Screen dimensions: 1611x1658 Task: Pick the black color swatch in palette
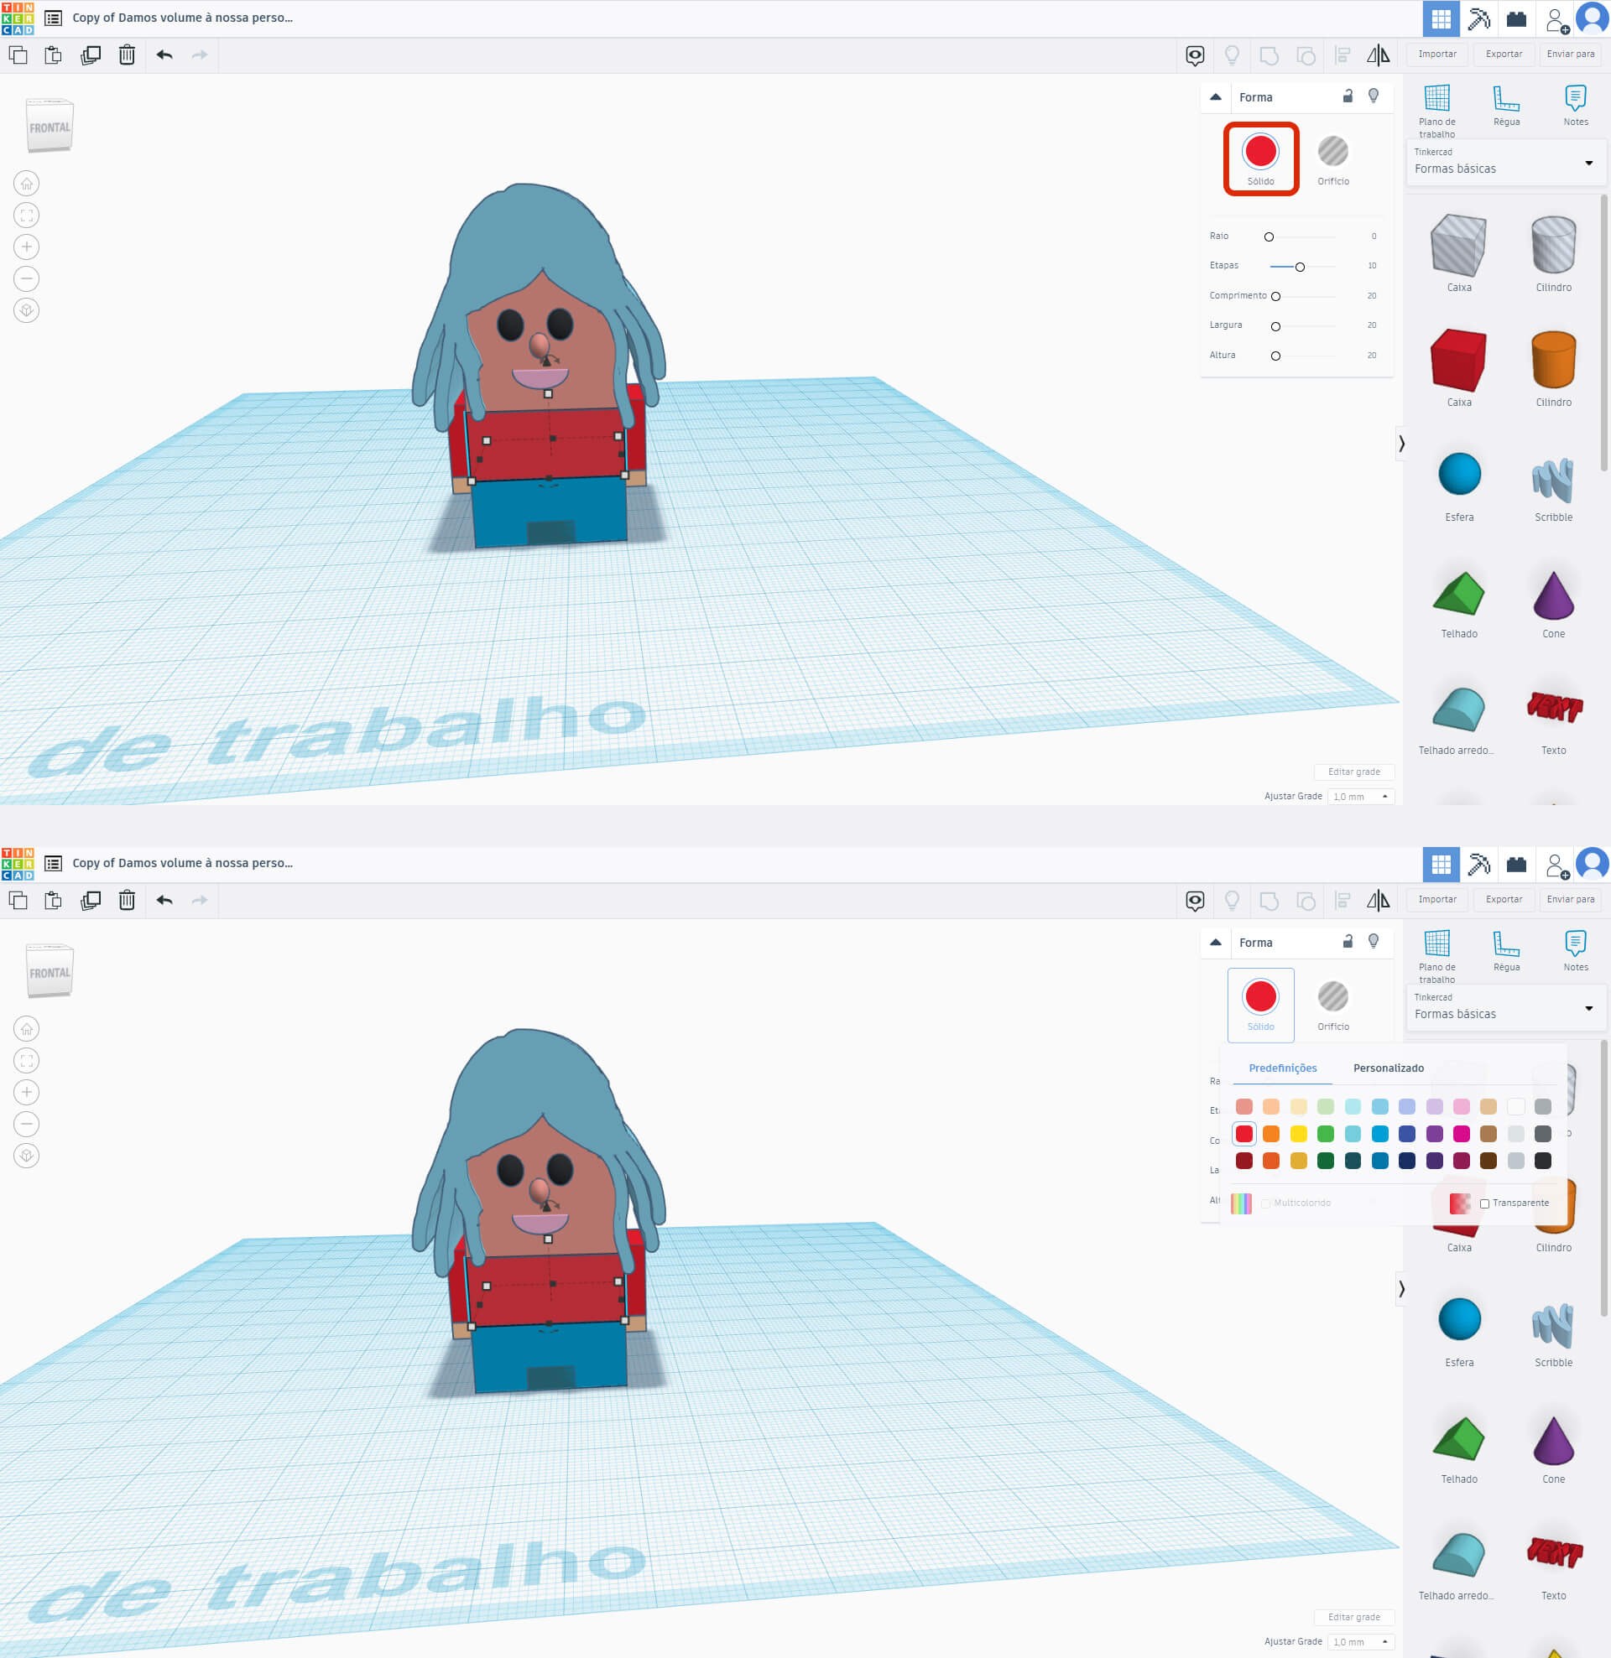pyautogui.click(x=1542, y=1162)
